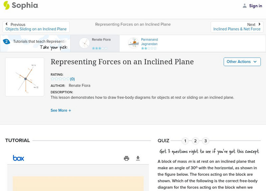This screenshot has width=266, height=191.
Task: Click the user profile icon beside Sign in
Action: 245,6
